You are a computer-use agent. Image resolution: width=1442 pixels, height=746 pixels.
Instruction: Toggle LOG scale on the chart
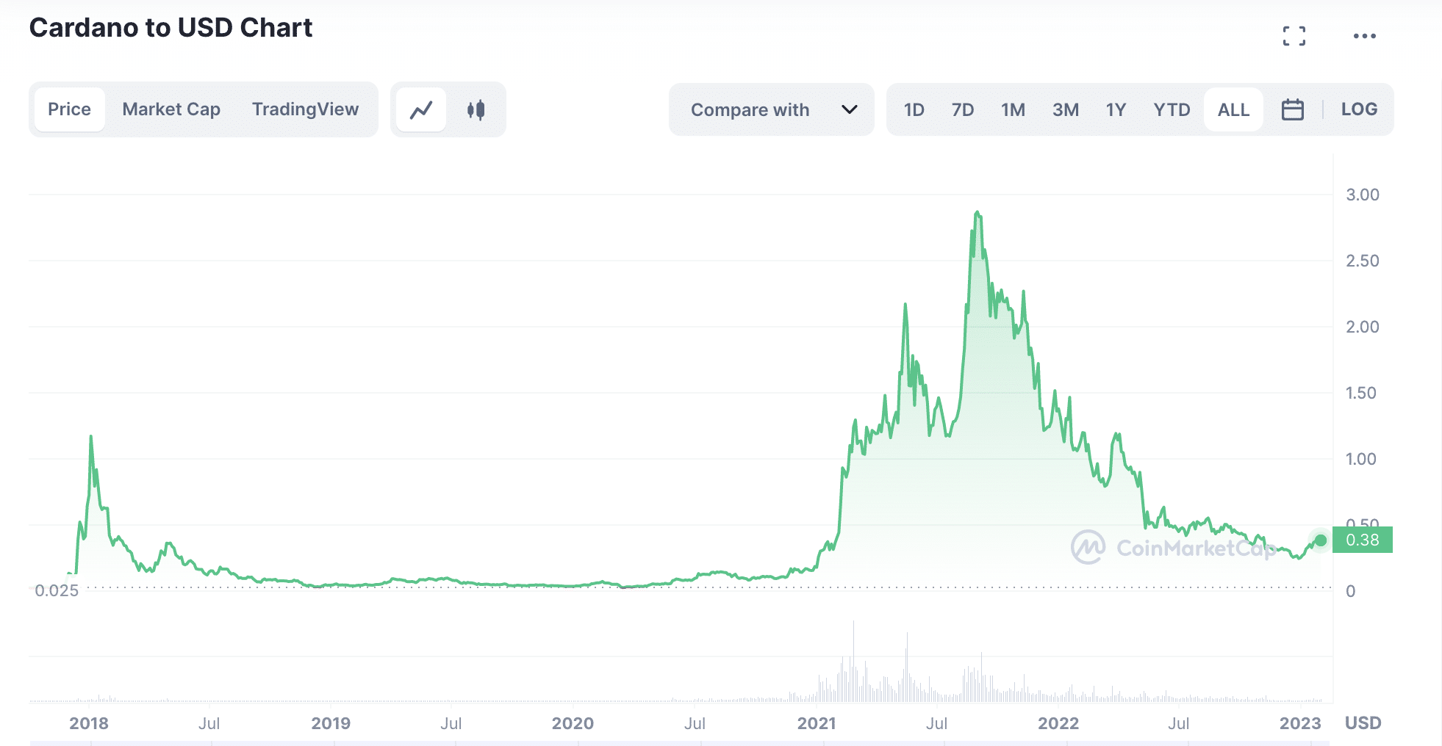(x=1359, y=109)
